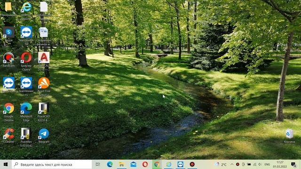Select the Word document icon beside TeamViewer 14
301x169 pixels.
[x=44, y=32]
